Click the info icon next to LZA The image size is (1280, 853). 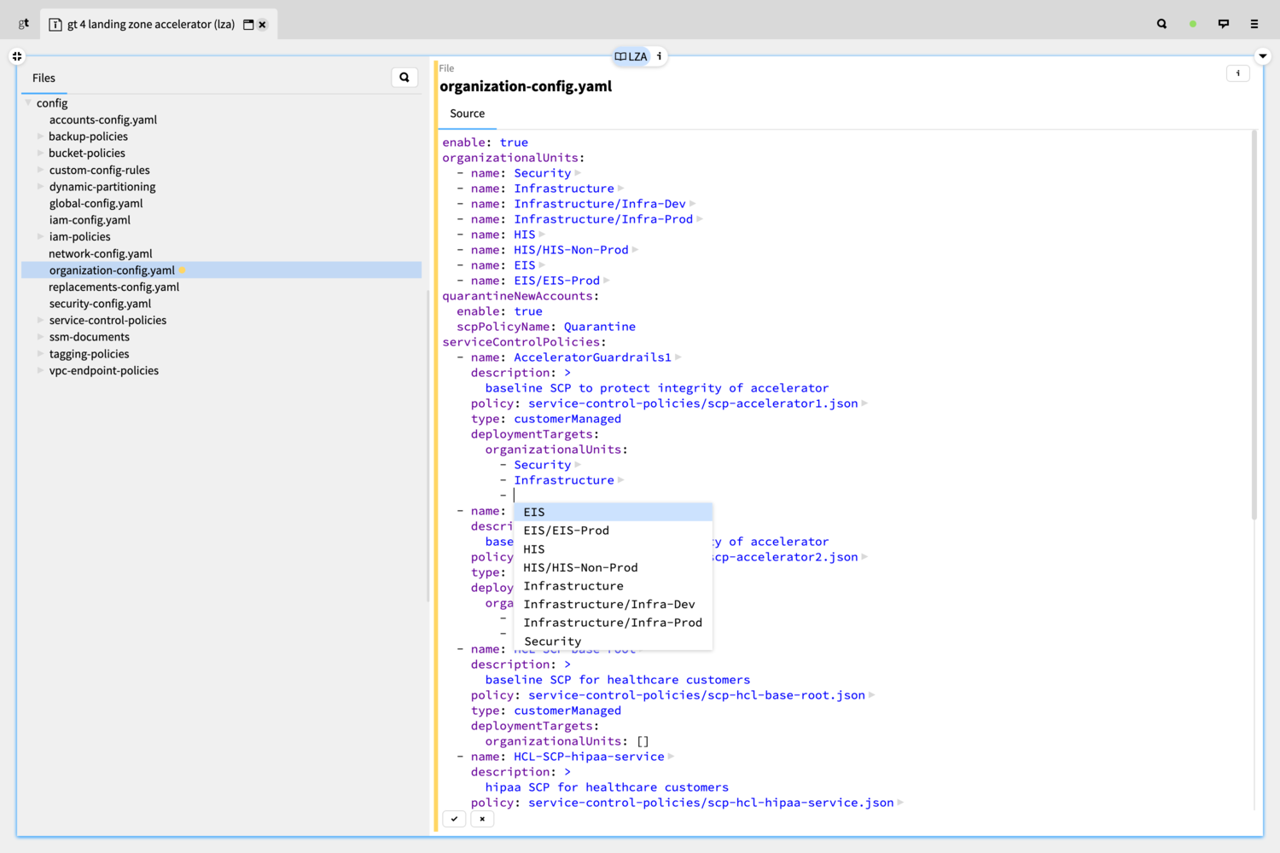pyautogui.click(x=659, y=56)
